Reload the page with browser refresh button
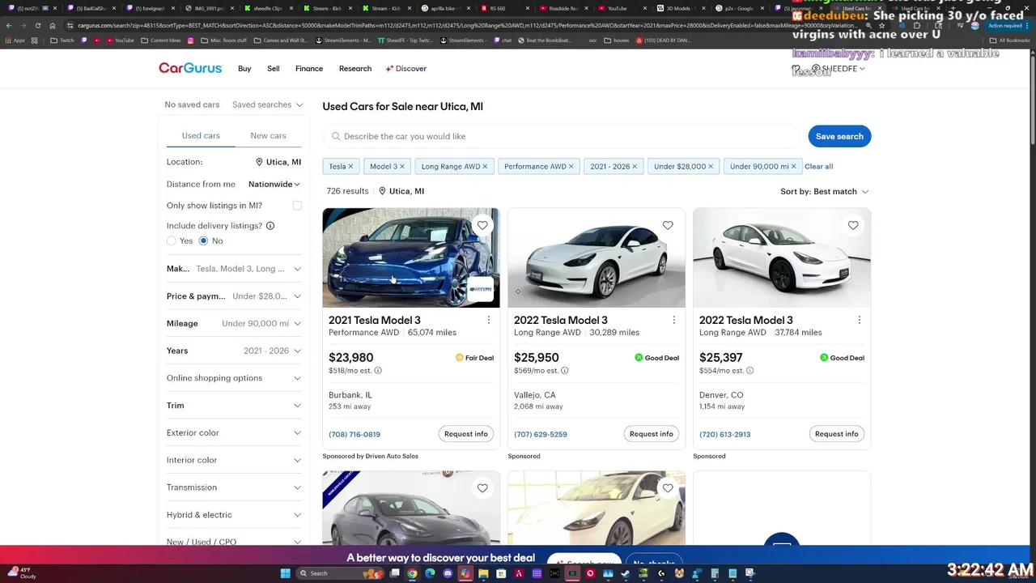Image resolution: width=1036 pixels, height=583 pixels. 37,25
